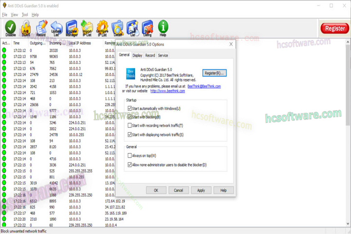Open the Tool menu
The width and height of the screenshot is (351, 234).
point(25,15)
